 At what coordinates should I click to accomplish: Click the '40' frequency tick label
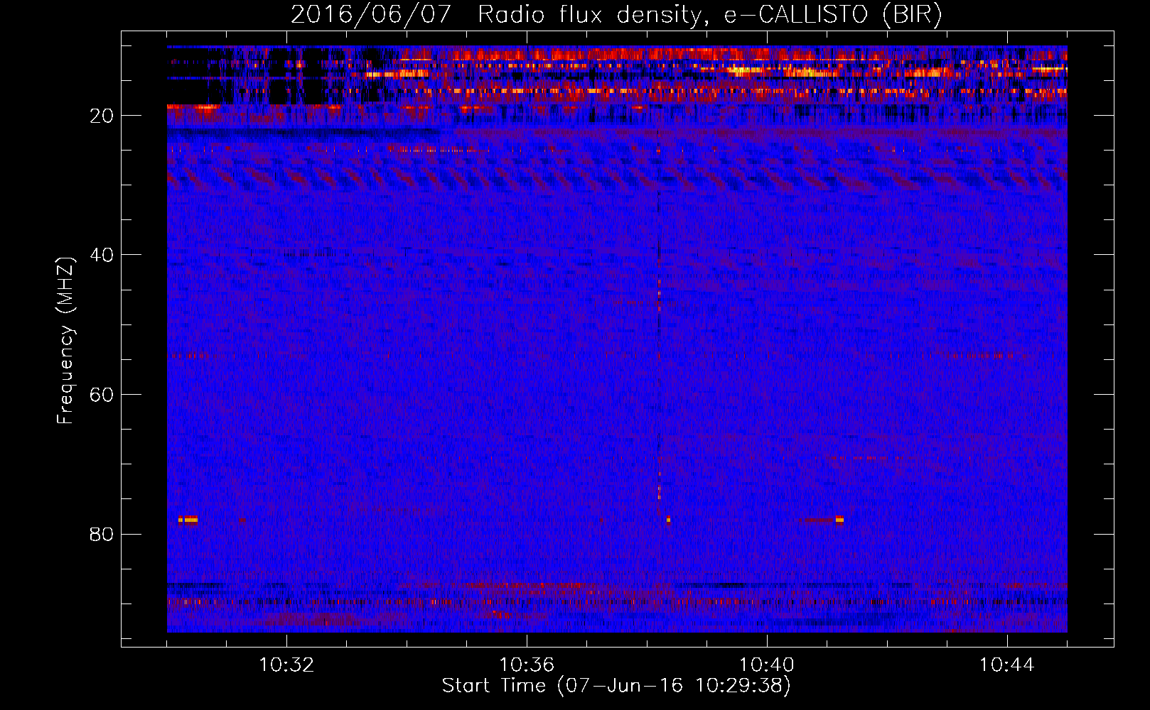(x=102, y=255)
